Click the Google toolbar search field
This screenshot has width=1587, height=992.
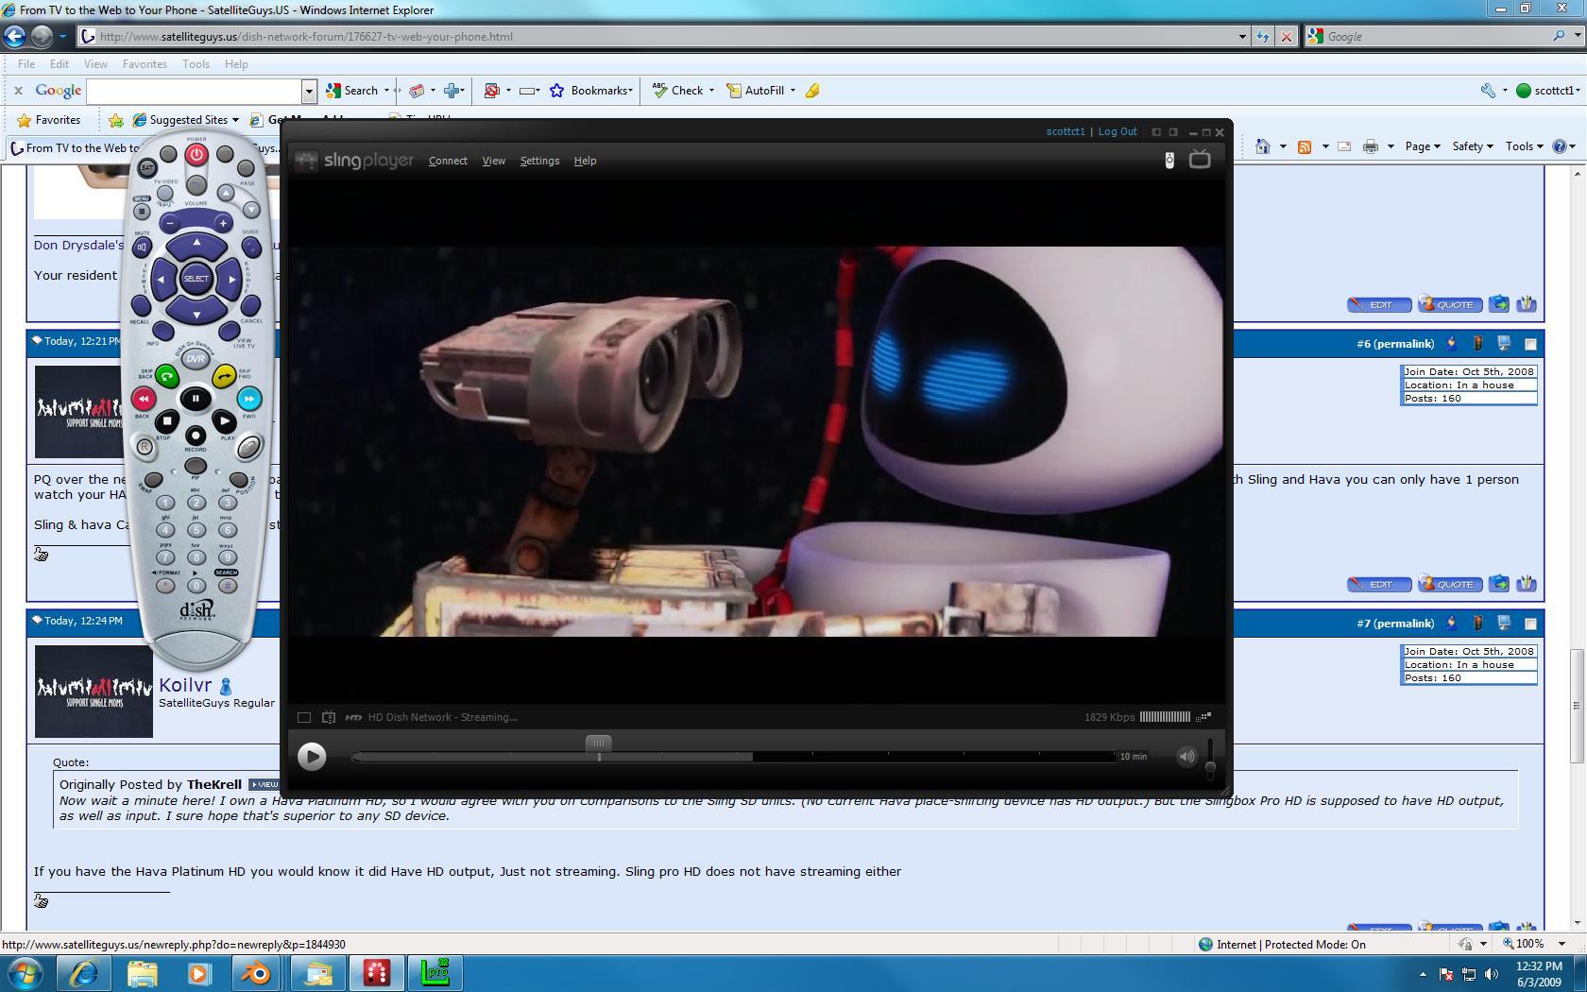[194, 91]
